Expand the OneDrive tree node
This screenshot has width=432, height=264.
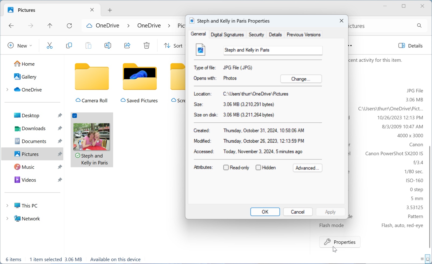(7, 90)
